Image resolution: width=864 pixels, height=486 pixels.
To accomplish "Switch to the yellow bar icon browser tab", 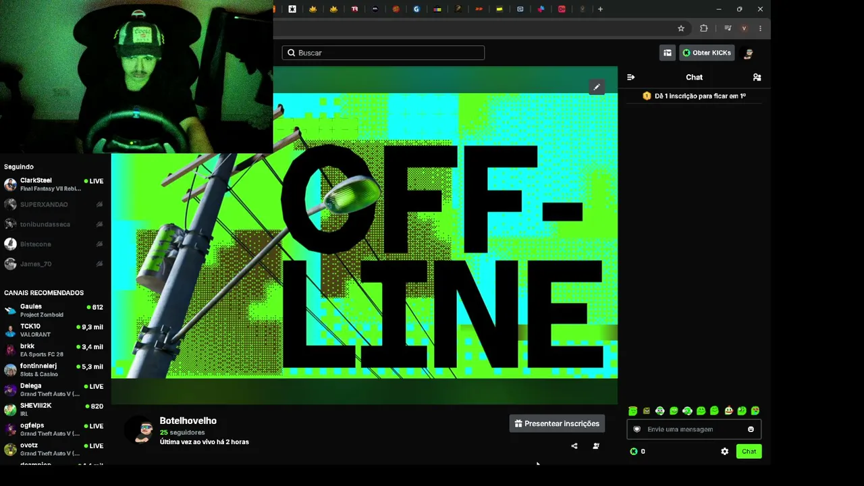I will pyautogui.click(x=500, y=9).
